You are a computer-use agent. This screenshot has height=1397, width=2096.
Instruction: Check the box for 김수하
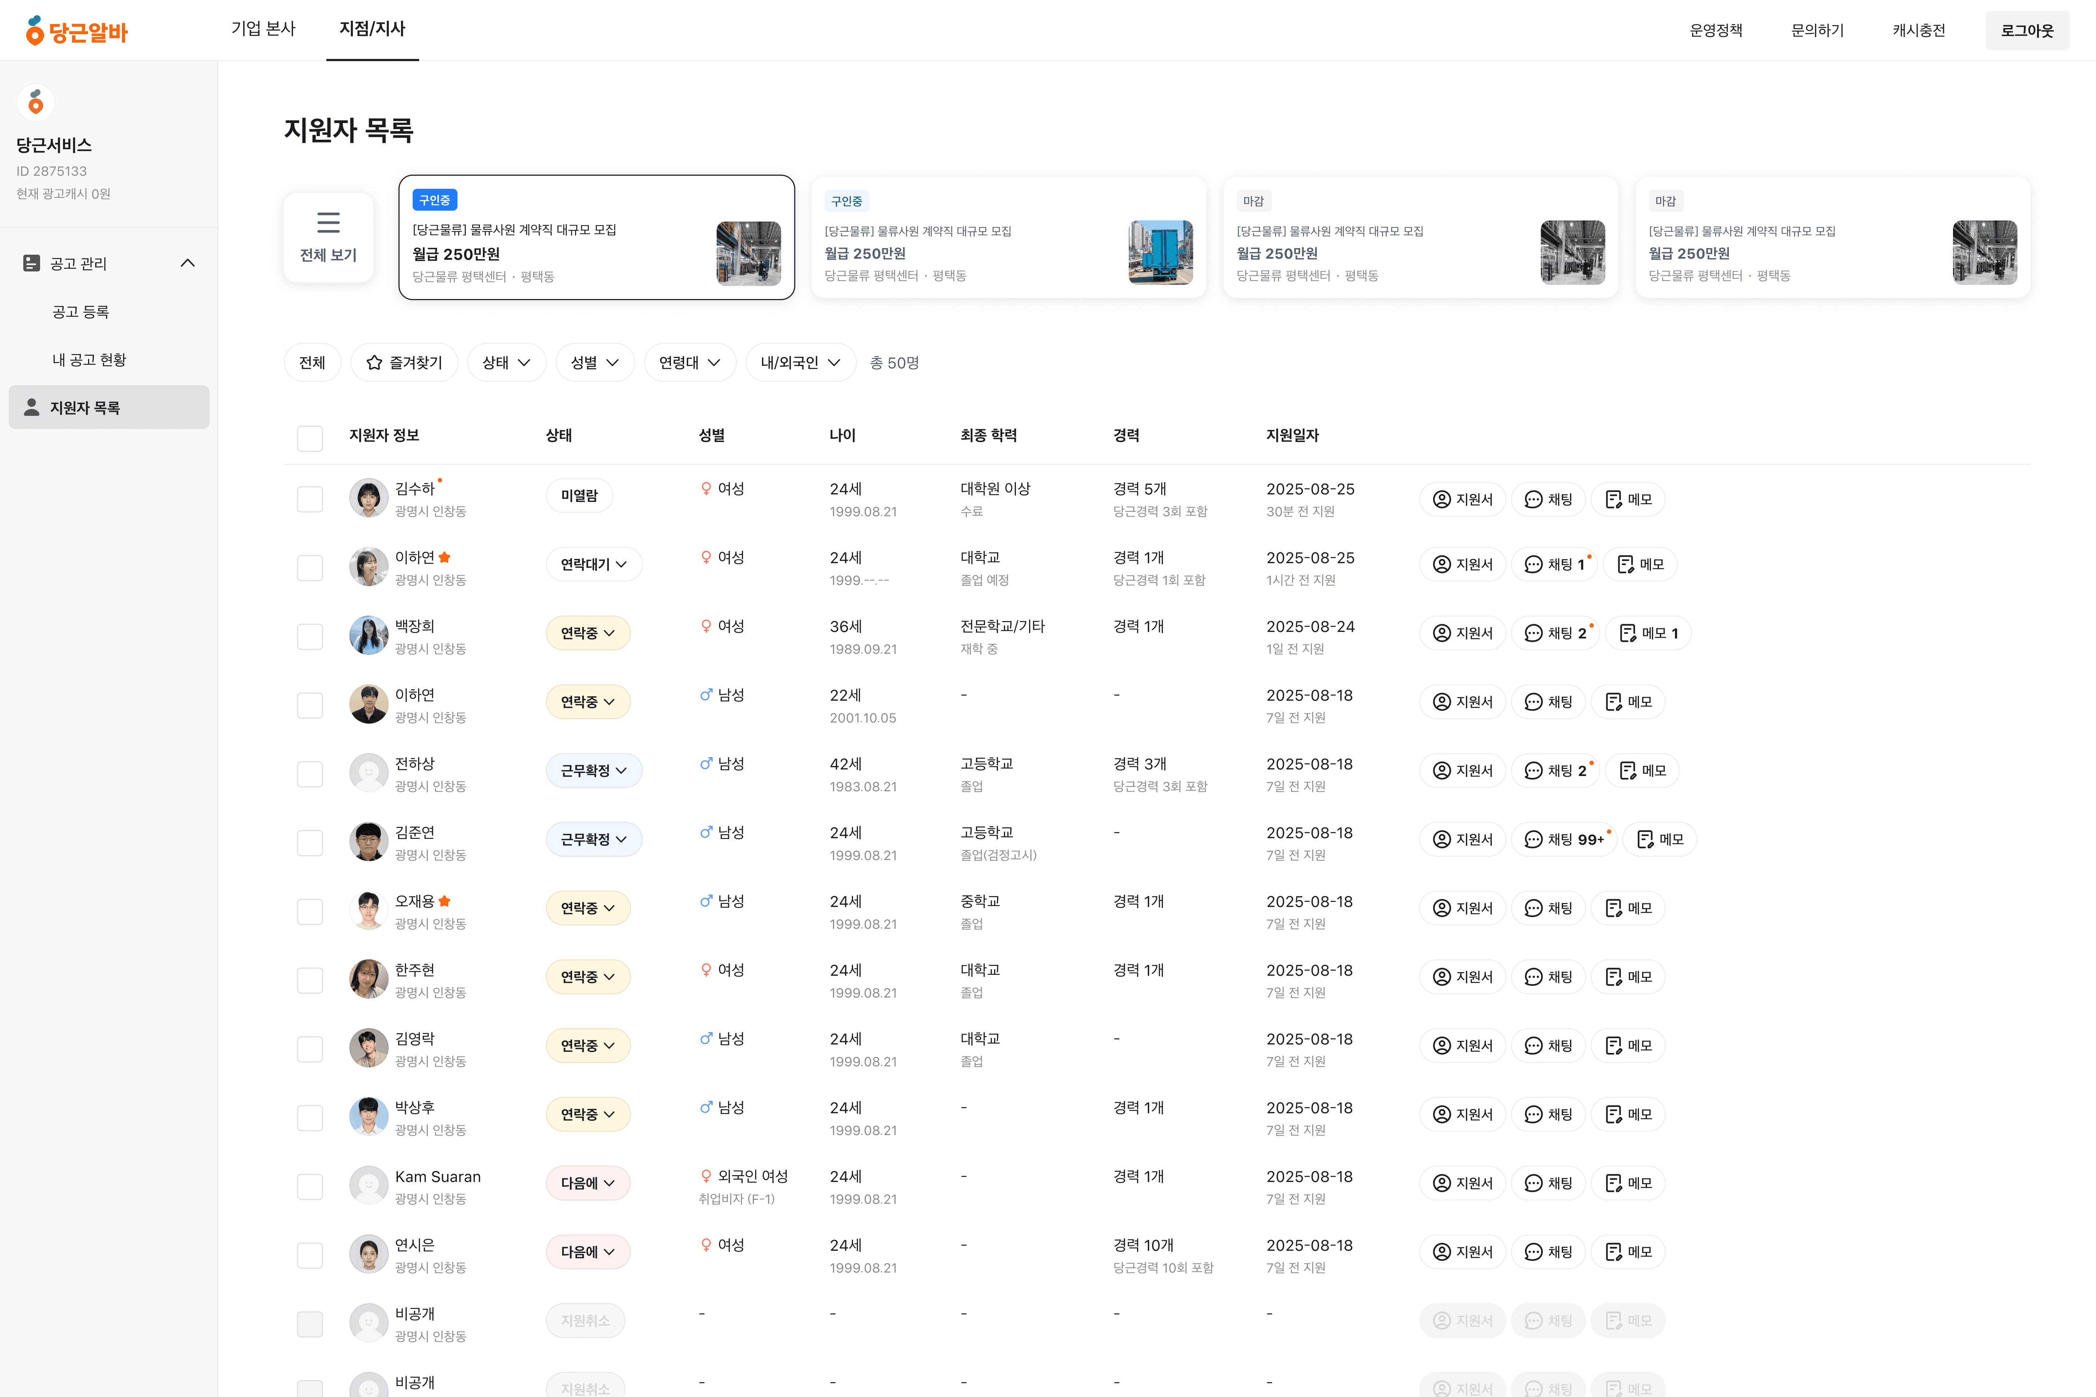point(309,499)
